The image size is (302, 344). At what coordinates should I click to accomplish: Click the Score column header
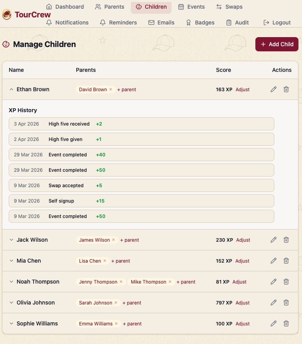pyautogui.click(x=223, y=70)
